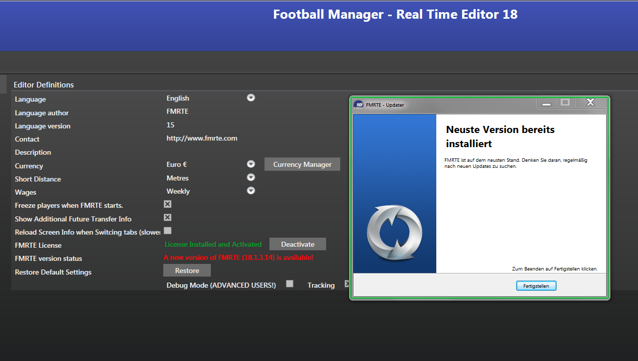638x361 pixels.
Task: Click Fertigstellen to finish the updater
Action: coord(536,286)
